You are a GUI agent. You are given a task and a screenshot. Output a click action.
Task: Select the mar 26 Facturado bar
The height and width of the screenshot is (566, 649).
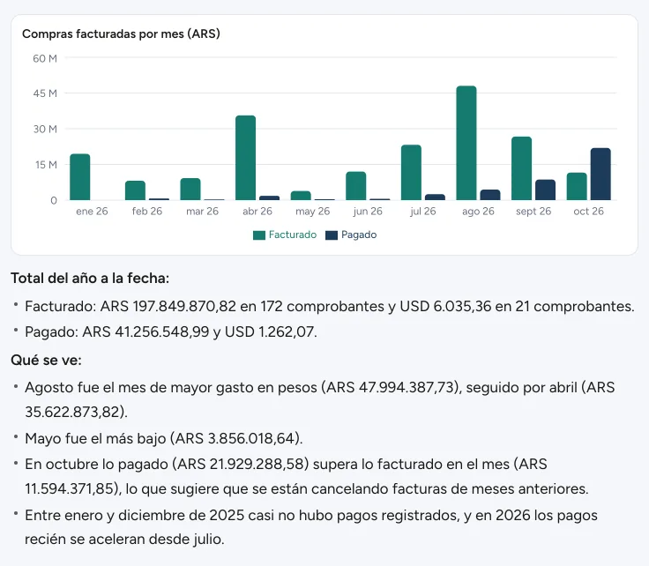[190, 189]
